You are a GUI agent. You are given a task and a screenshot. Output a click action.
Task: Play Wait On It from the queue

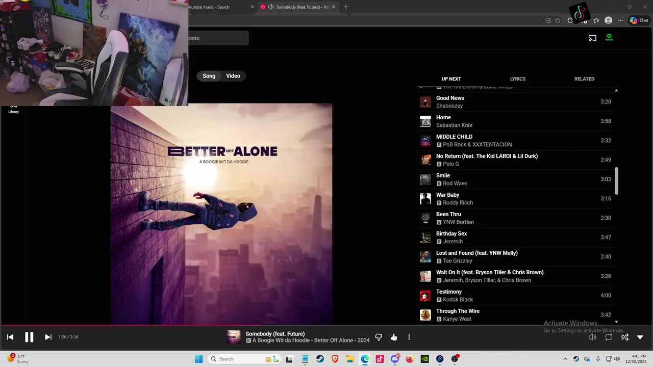(x=515, y=276)
